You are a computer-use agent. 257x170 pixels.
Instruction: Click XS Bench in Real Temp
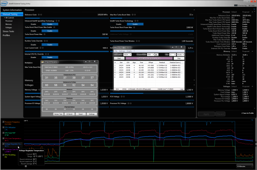tap(69, 114)
